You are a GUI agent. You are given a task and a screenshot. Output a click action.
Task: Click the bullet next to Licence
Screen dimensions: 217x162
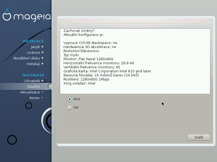pos(43,52)
